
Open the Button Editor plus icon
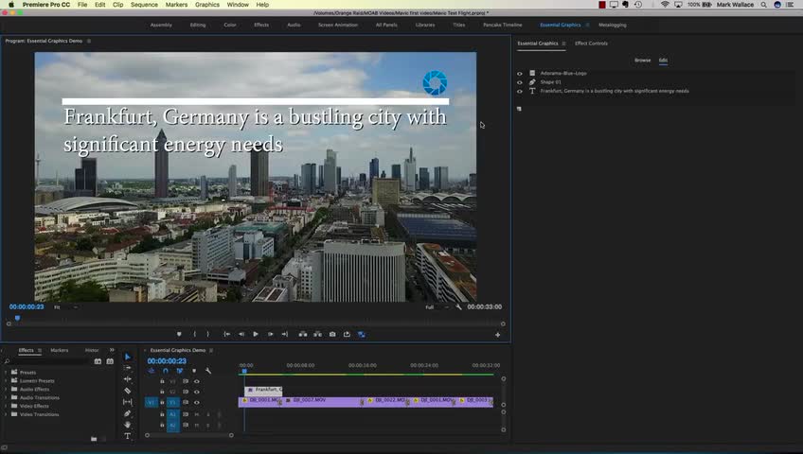click(x=498, y=334)
